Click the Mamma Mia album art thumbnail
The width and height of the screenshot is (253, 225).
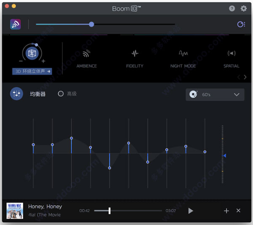15,211
